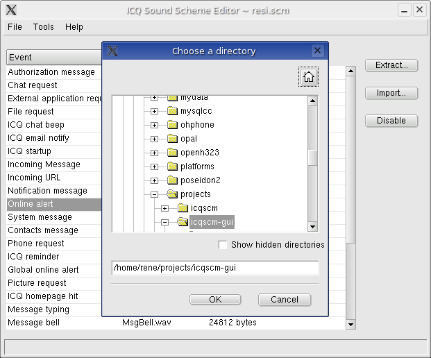The image size is (431, 358).
Task: Click the icqscm folder icon
Action: click(183, 208)
